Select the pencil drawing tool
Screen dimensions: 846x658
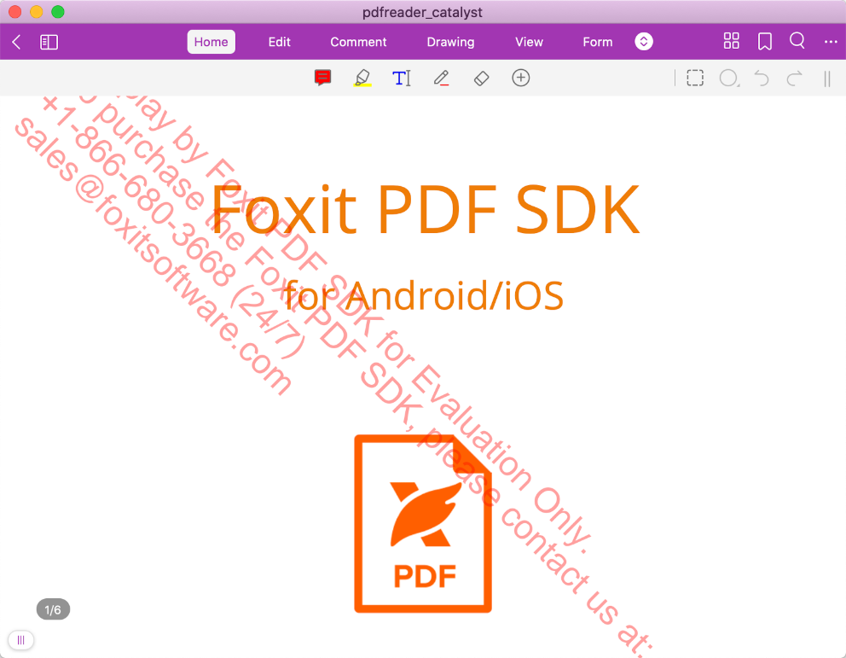442,79
